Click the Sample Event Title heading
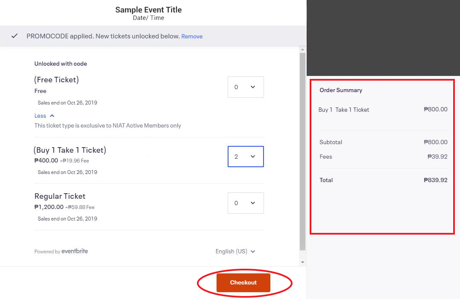Viewport: 460px width, 299px height. pyautogui.click(x=149, y=10)
